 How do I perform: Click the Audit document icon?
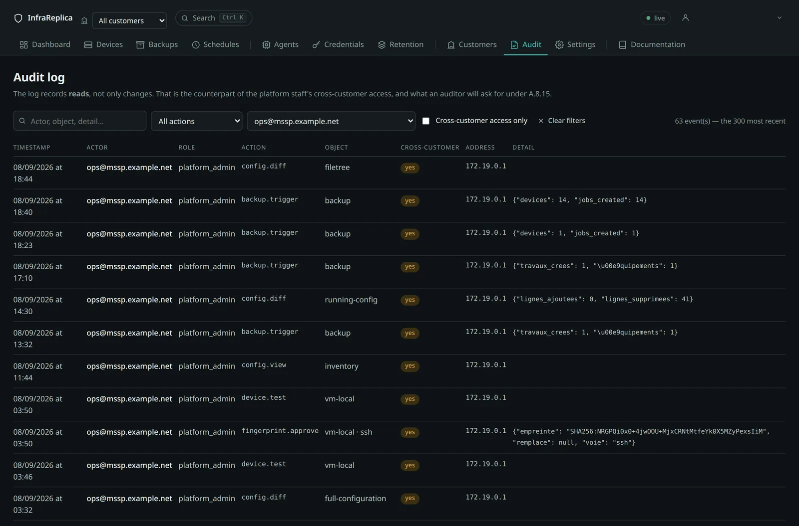[x=514, y=45]
